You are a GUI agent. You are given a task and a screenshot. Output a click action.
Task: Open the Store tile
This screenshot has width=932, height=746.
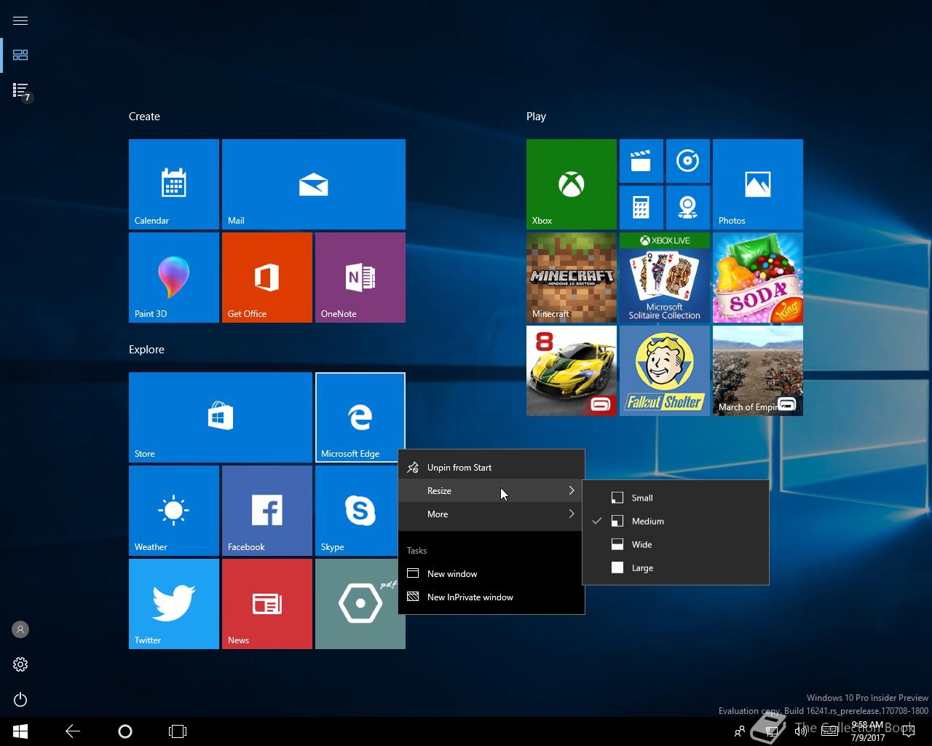point(221,417)
